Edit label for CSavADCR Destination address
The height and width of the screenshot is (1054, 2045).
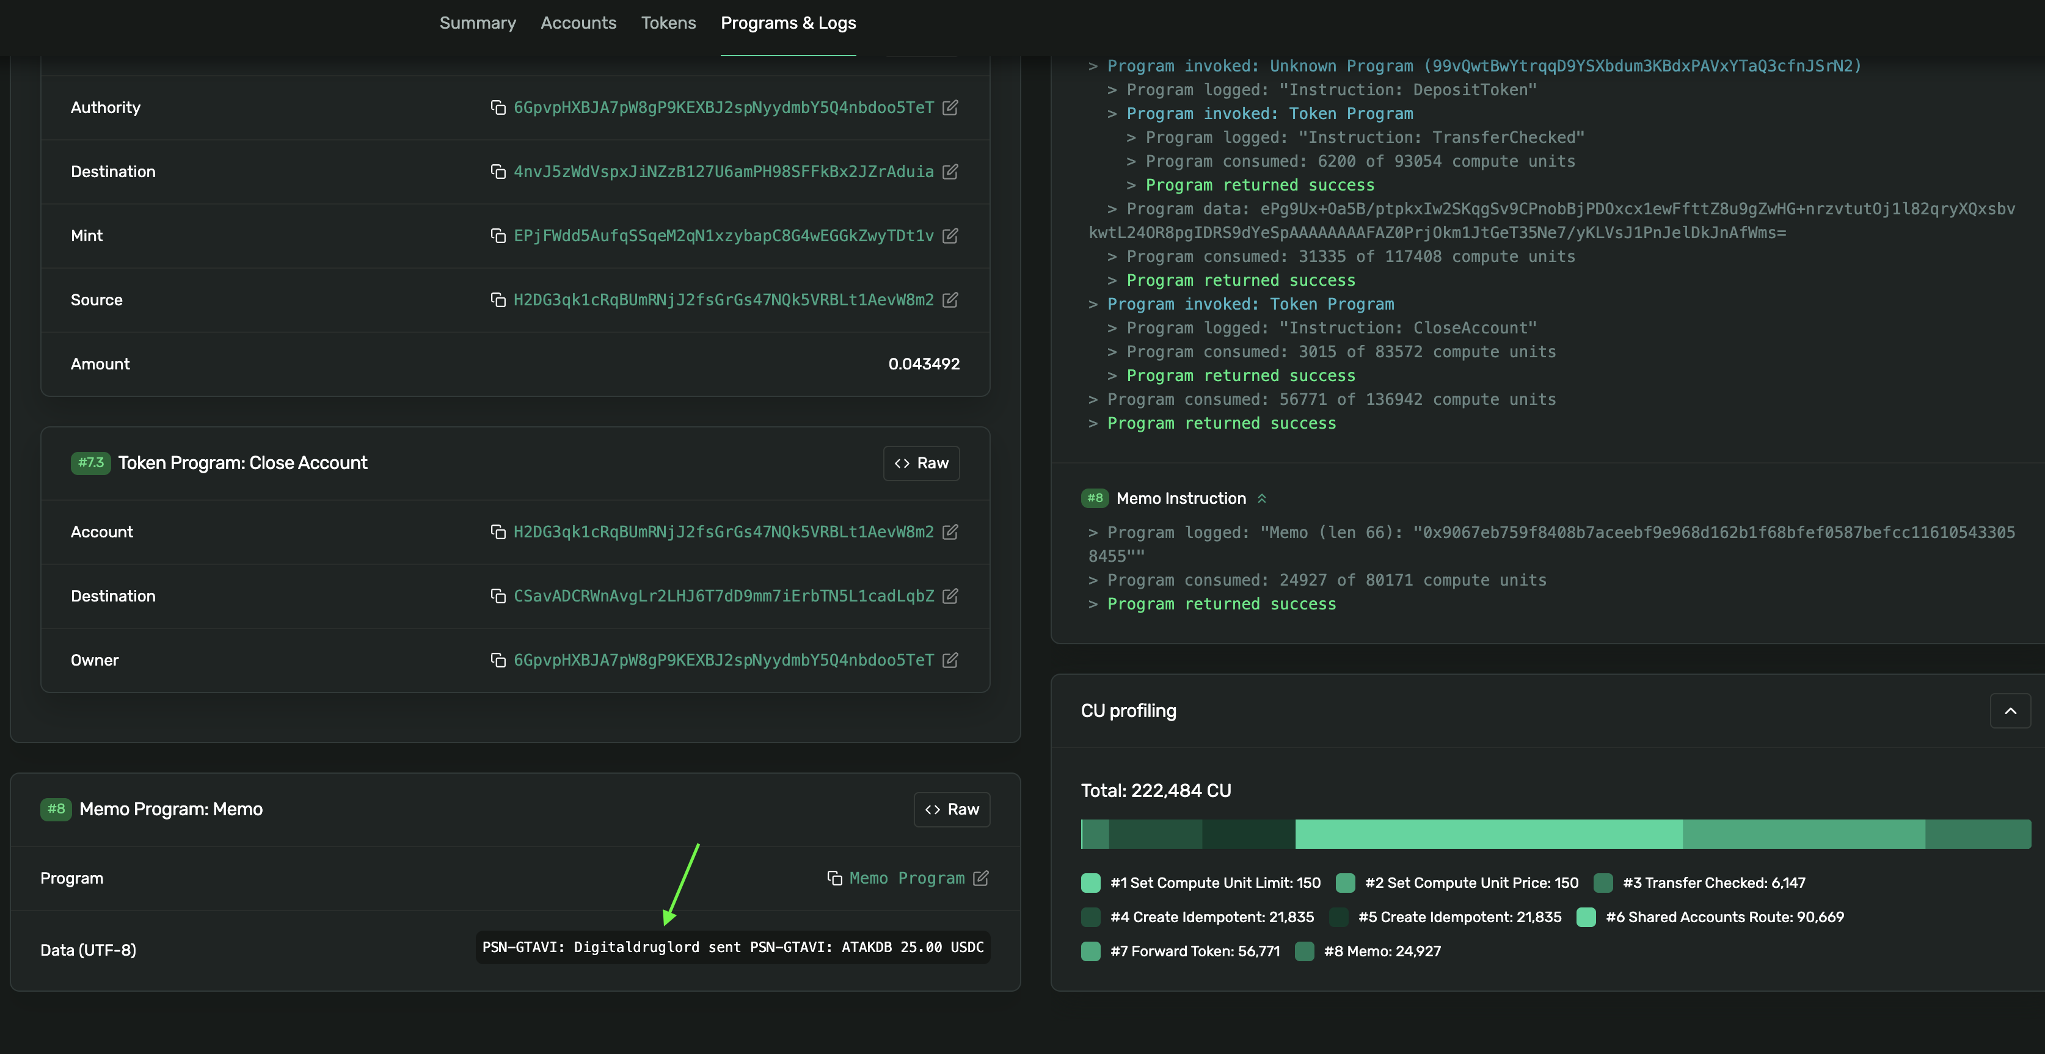coord(950,596)
